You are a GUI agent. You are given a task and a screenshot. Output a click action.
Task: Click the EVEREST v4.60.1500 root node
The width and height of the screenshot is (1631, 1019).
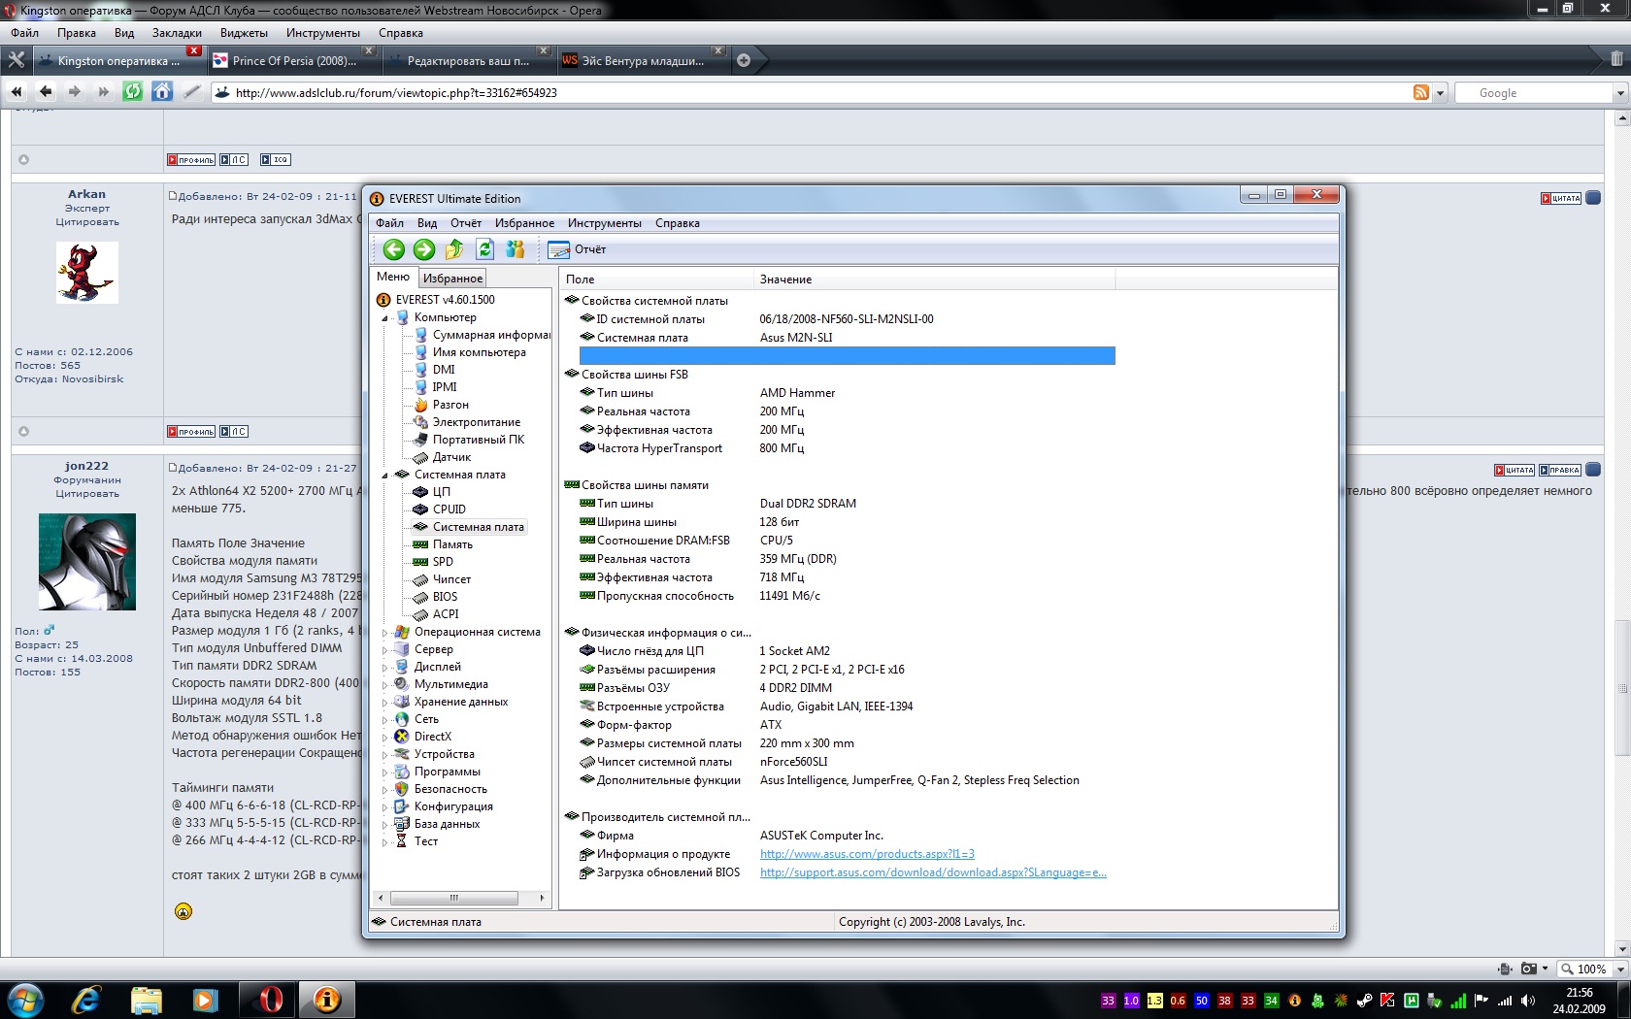click(445, 300)
